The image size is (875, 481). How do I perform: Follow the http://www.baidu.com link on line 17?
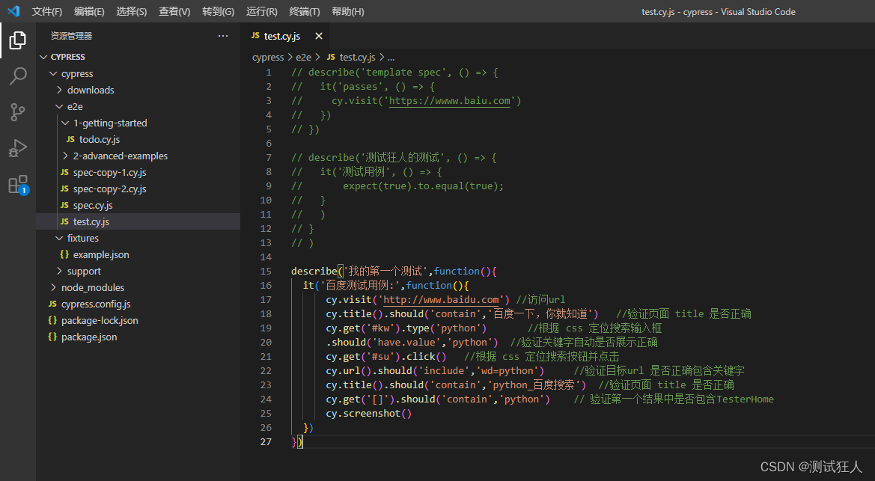click(441, 300)
